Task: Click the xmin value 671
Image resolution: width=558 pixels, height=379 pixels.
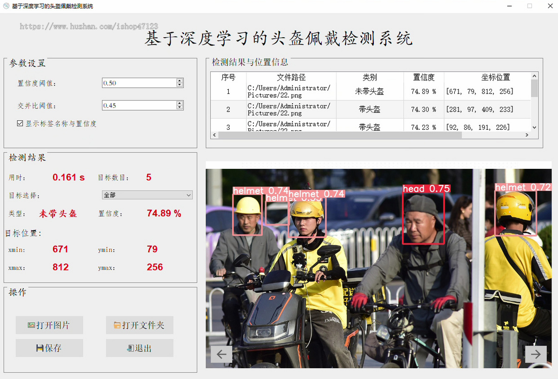Action: pos(60,249)
